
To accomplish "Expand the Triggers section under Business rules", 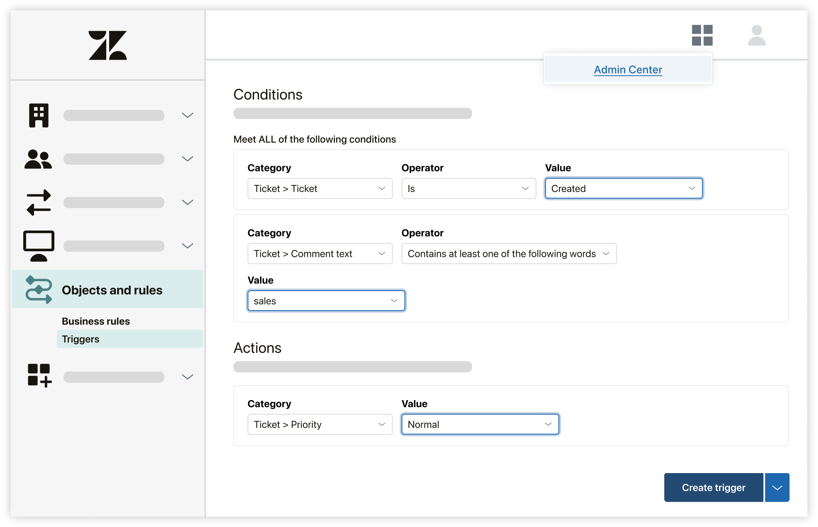I will click(x=81, y=338).
